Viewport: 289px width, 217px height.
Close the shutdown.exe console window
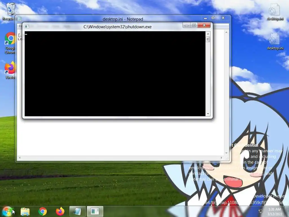tap(204, 25)
